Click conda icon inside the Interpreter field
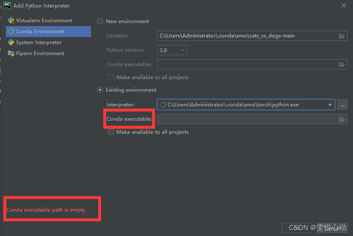The image size is (353, 236). coord(163,105)
